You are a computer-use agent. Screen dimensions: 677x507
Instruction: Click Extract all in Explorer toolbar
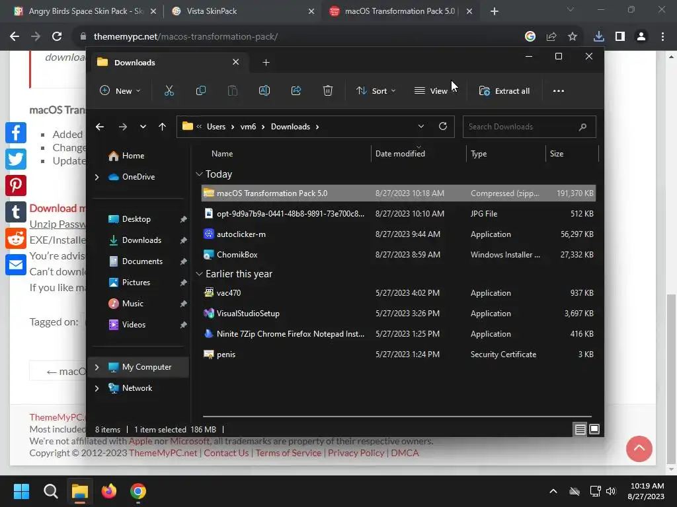504,91
